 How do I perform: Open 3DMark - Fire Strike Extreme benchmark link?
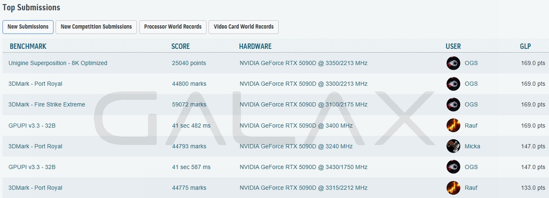[x=47, y=105]
